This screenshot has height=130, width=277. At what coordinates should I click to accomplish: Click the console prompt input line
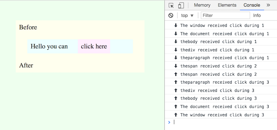click(x=221, y=122)
